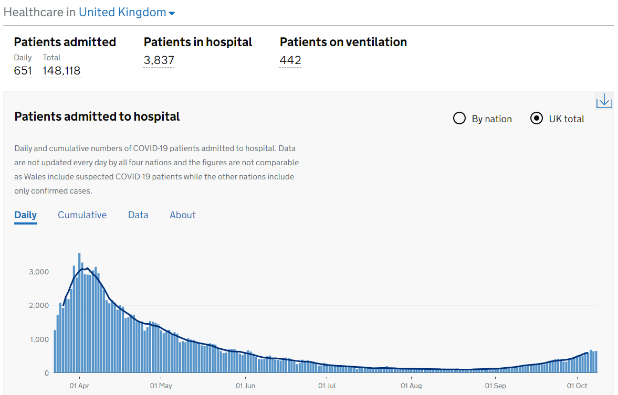Open the United Kingdom area dropdown
618x395 pixels.
(122, 13)
